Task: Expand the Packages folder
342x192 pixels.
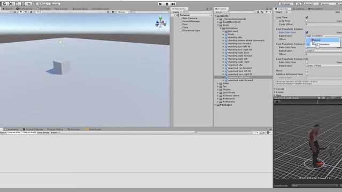Action: coord(215,105)
